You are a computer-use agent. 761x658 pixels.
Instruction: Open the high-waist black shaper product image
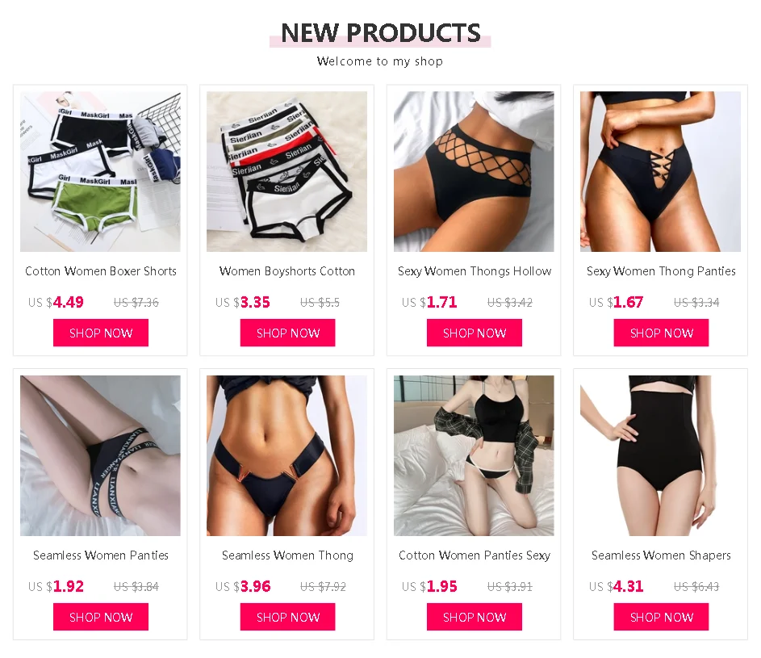click(661, 455)
